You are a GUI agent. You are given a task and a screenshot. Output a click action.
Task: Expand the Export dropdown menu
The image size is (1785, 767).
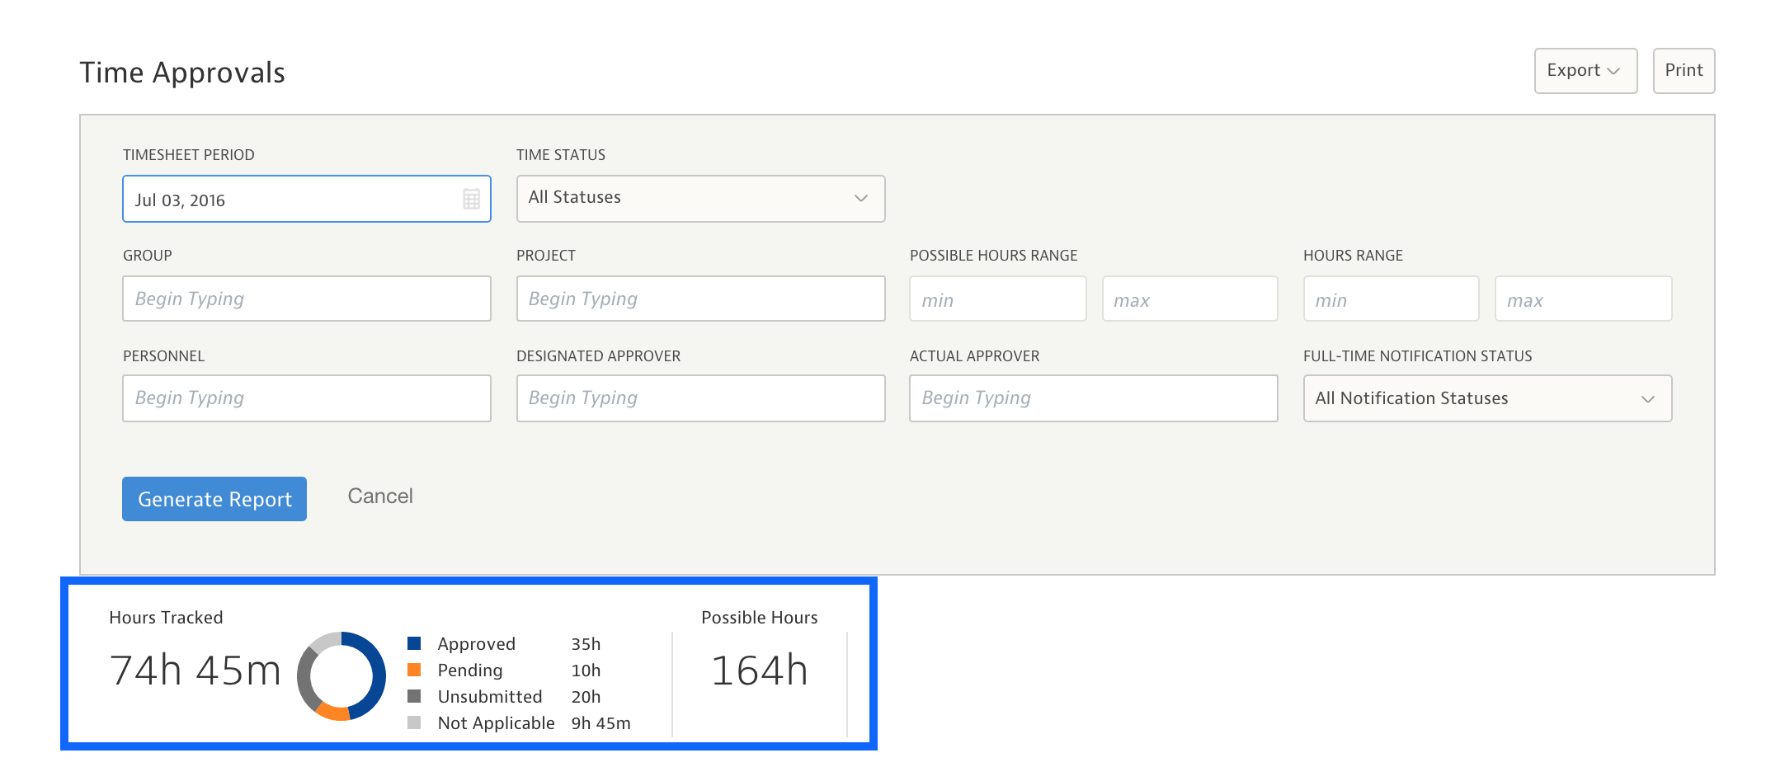(1585, 71)
